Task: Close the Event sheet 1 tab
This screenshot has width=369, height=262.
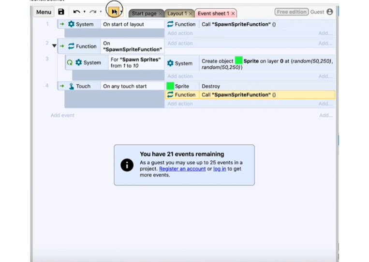Action: point(233,14)
